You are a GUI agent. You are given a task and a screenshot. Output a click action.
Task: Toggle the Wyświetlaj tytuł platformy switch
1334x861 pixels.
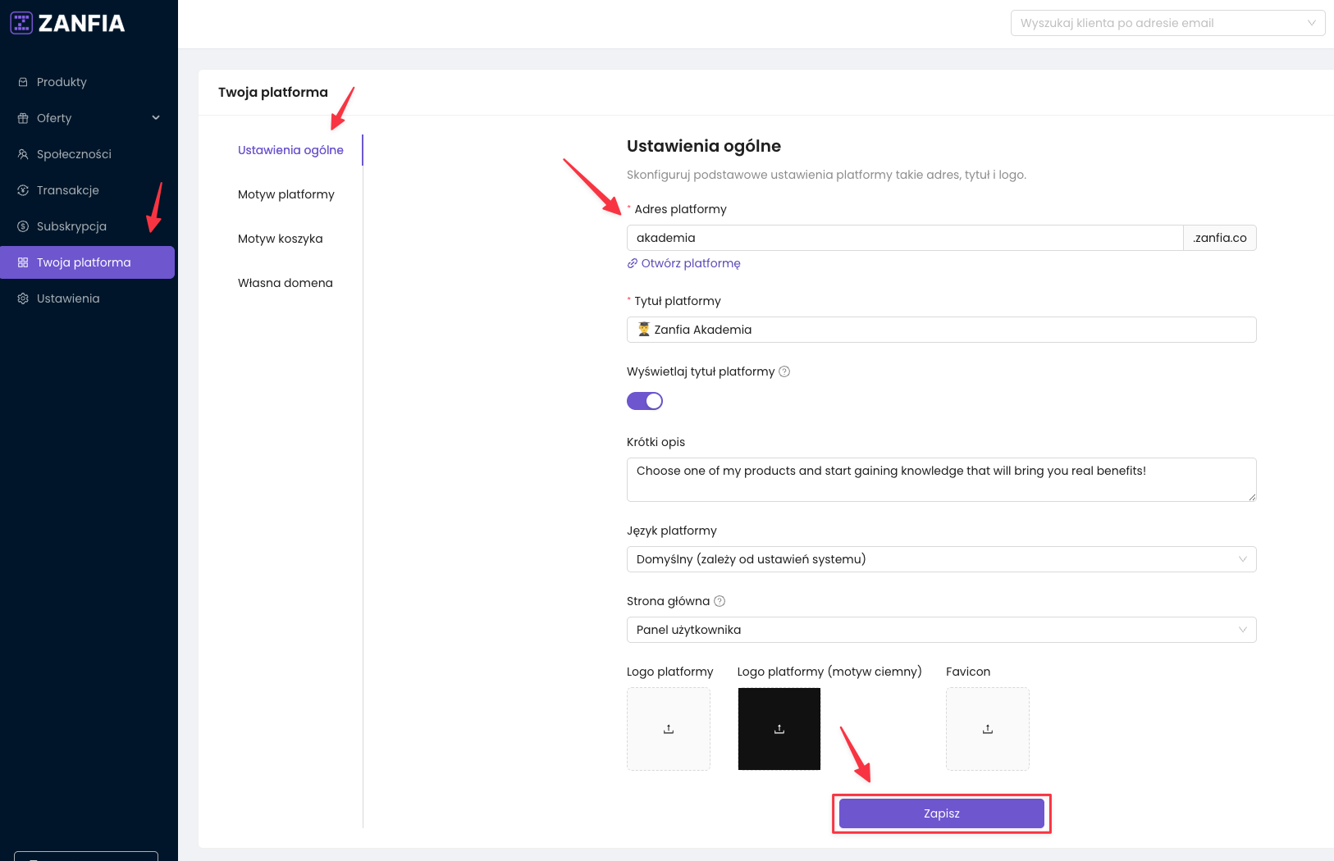point(645,401)
